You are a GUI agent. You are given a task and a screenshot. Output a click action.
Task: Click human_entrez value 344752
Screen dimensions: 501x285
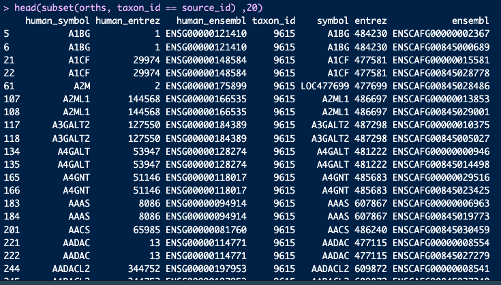(144, 269)
